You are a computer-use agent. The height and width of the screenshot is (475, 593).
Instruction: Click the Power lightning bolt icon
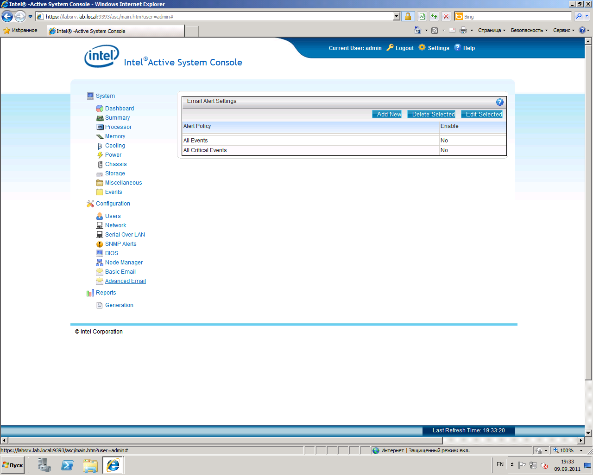[x=100, y=155]
